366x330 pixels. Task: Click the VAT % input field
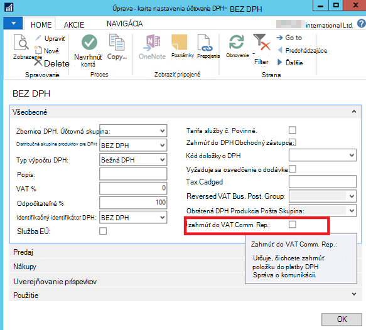pyautogui.click(x=133, y=188)
